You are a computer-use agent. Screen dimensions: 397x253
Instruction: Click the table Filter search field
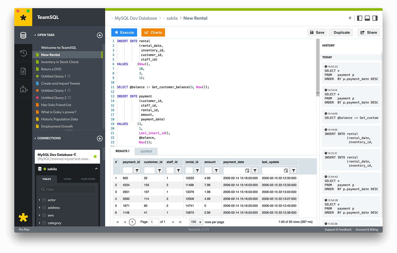(x=68, y=189)
